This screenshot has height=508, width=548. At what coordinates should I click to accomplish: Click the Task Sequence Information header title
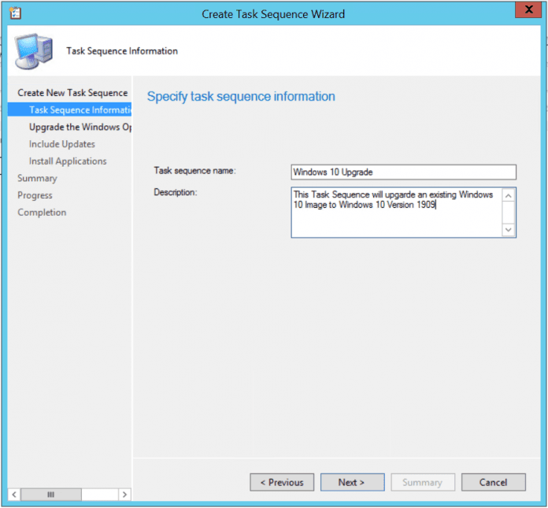pyautogui.click(x=122, y=51)
